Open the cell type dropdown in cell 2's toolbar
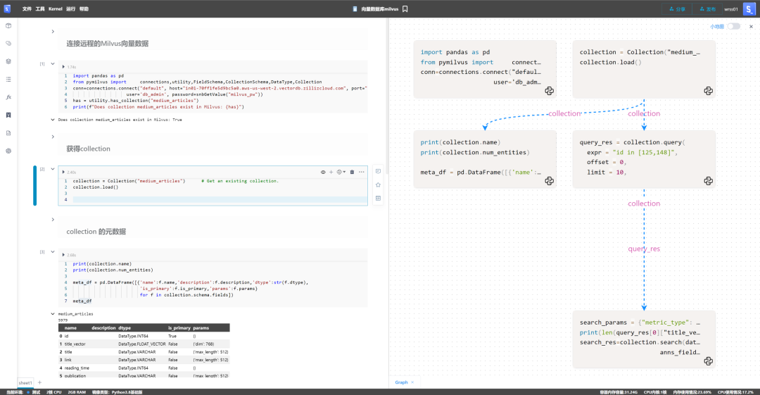The image size is (760, 395). point(341,172)
